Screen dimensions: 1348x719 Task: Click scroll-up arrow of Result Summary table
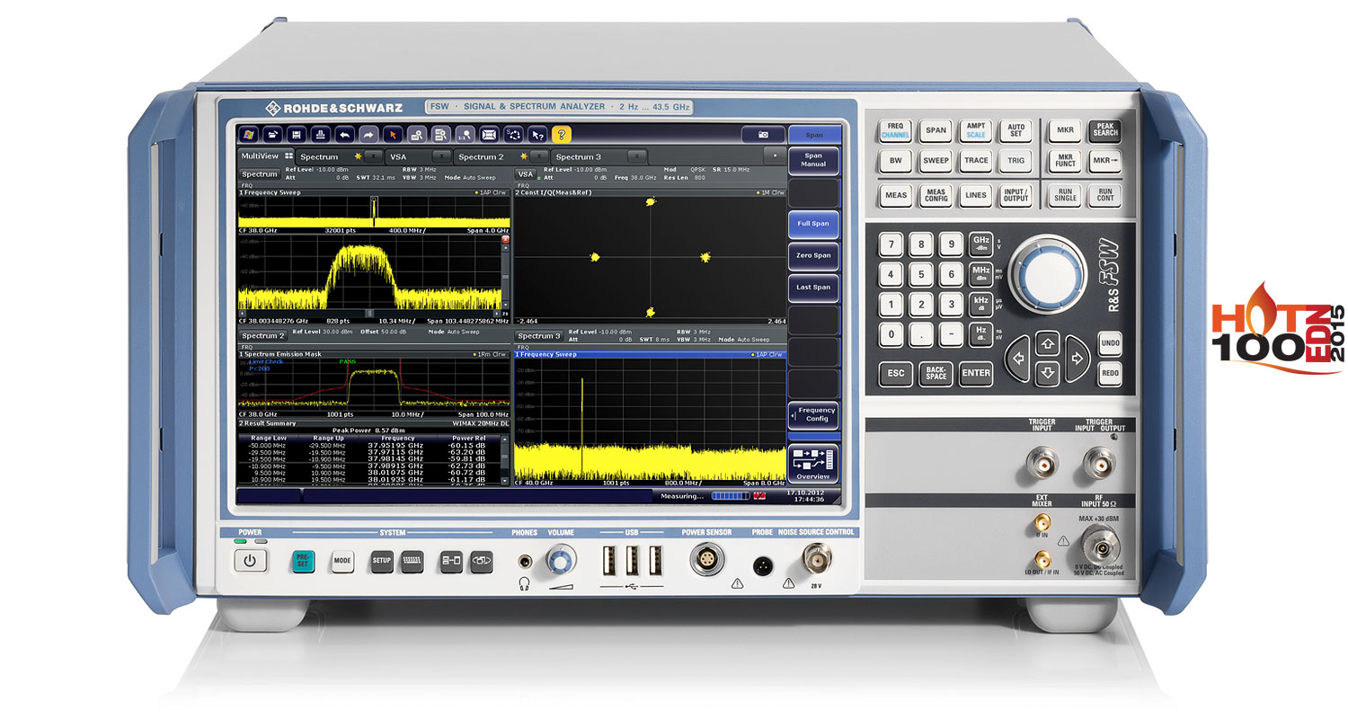tap(505, 439)
